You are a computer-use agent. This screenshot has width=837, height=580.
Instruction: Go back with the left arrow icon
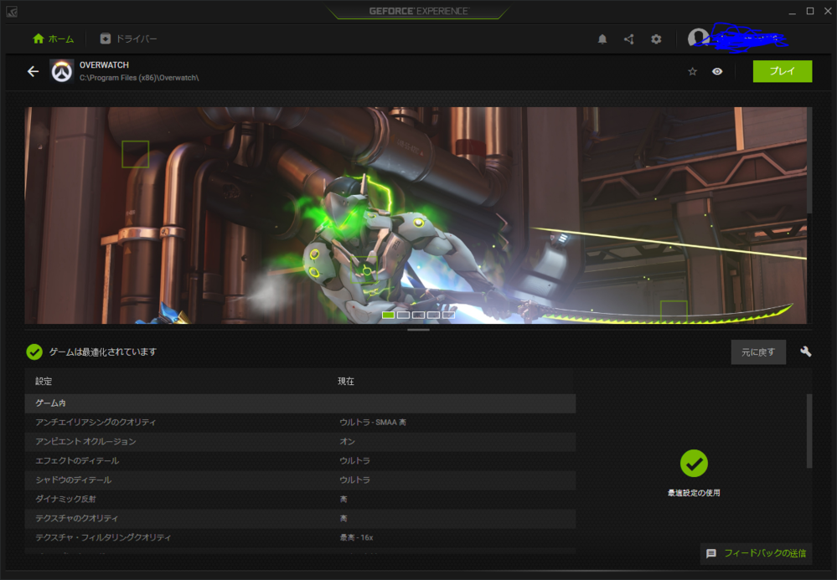pos(34,71)
